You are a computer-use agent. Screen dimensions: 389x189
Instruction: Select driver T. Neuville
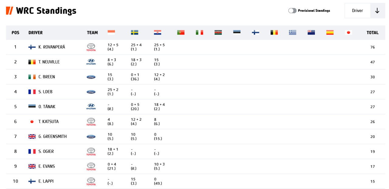coord(49,62)
